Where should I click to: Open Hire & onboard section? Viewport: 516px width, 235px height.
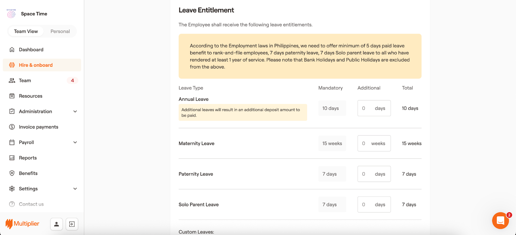tap(35, 65)
